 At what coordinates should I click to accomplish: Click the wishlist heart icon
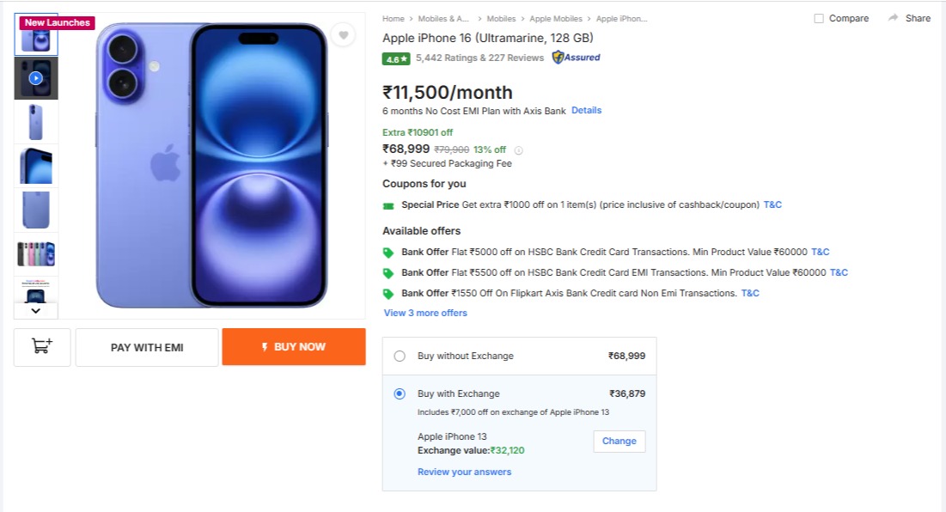pyautogui.click(x=343, y=35)
